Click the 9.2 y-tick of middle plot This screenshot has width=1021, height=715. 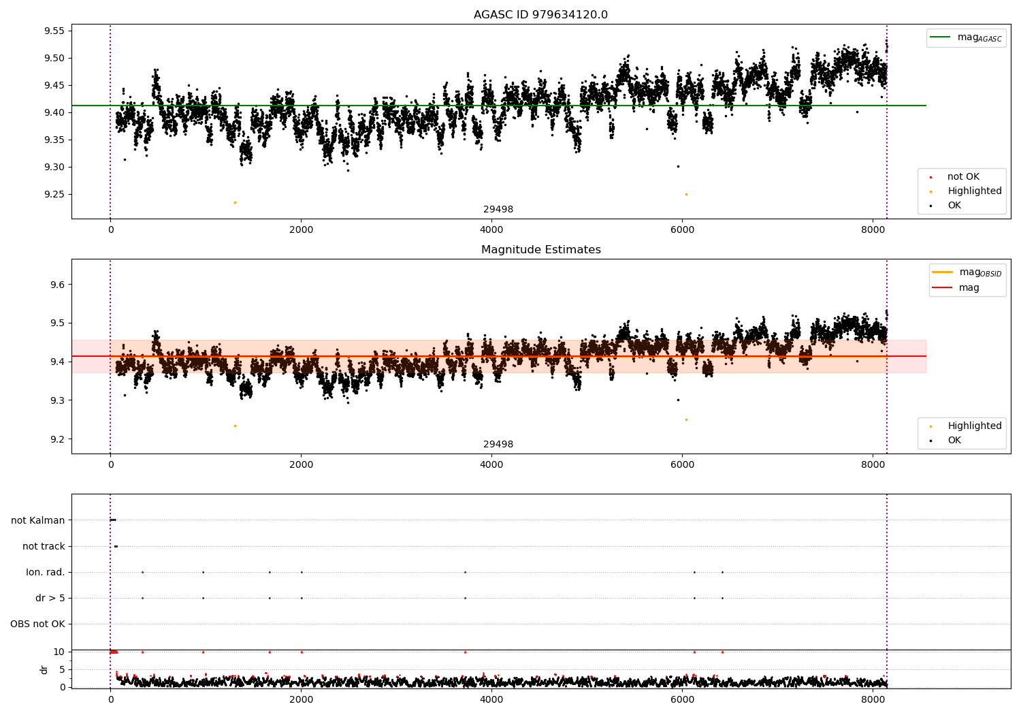coord(56,439)
